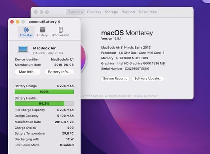Open the iPhone/iPad device icon
The height and width of the screenshot is (154, 210).
61,30
